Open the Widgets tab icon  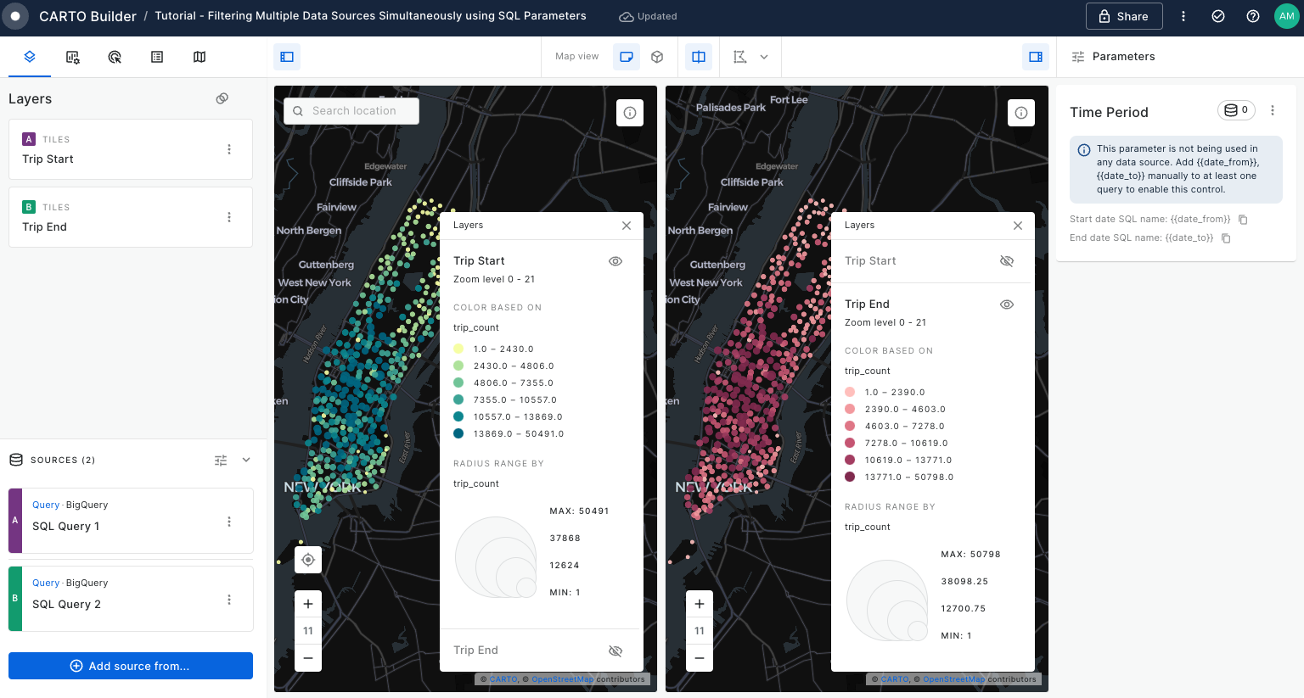click(x=72, y=57)
